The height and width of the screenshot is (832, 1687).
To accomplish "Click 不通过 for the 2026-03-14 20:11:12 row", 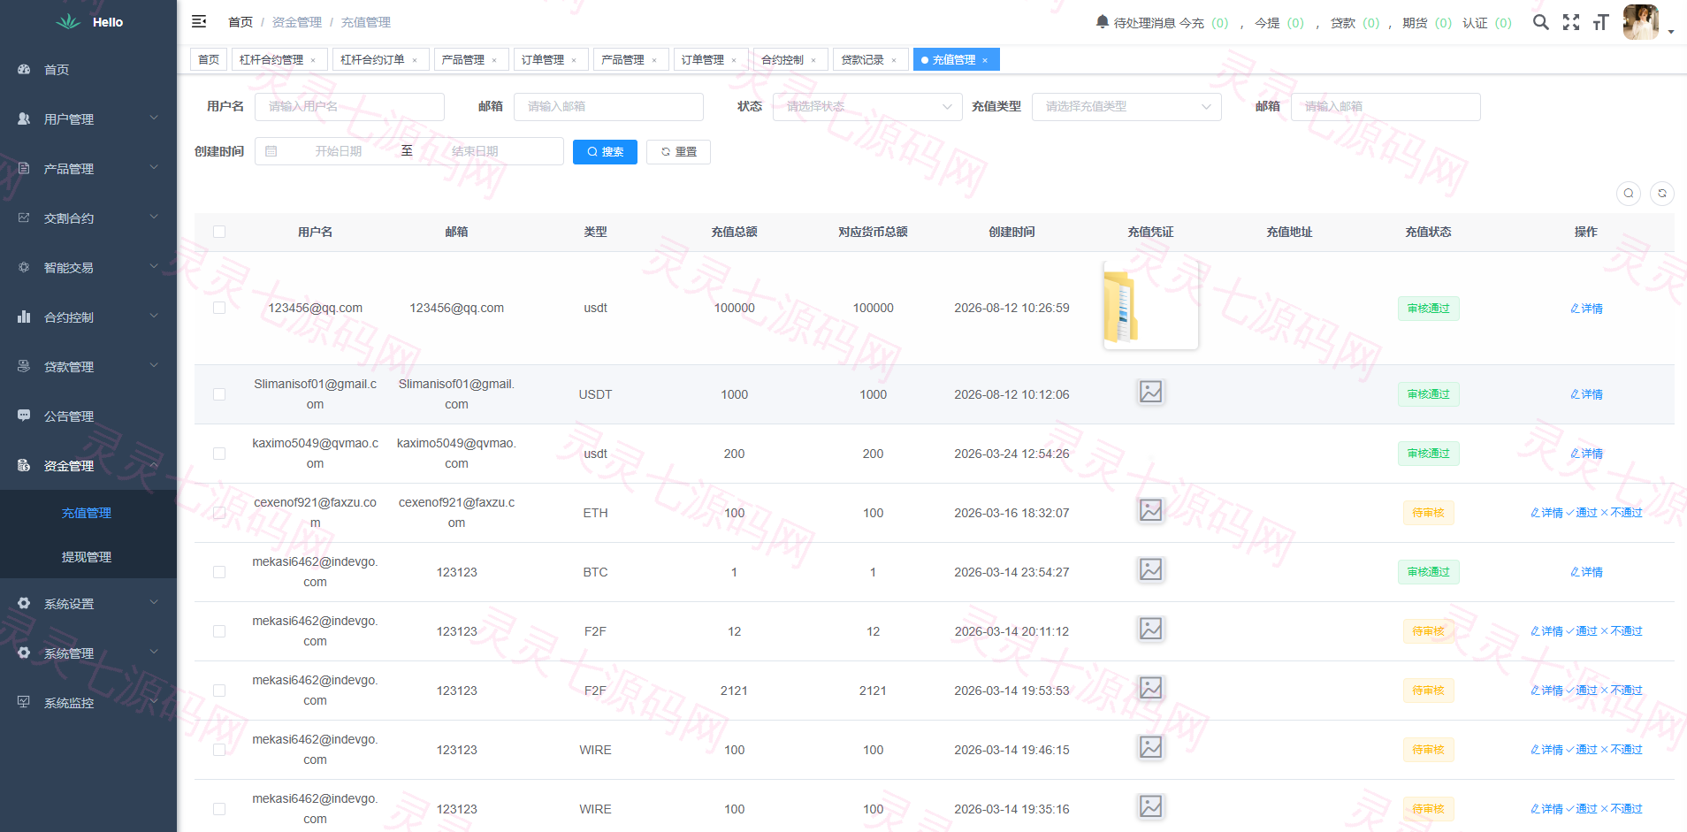I will click(1622, 631).
